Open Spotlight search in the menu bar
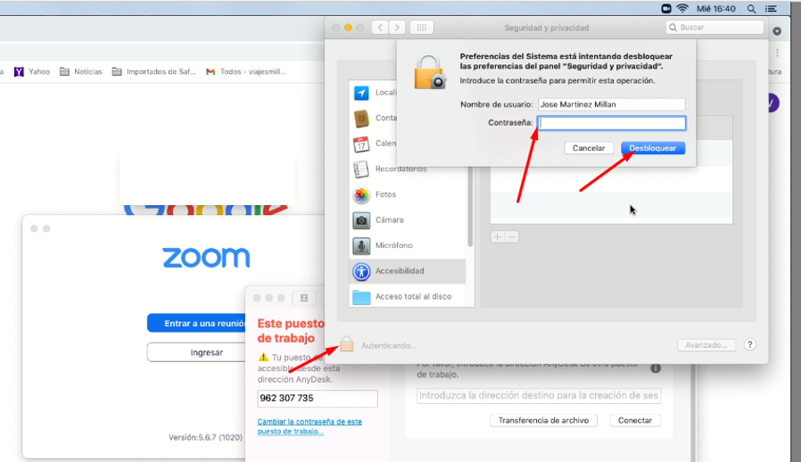Image resolution: width=801 pixels, height=462 pixels. tap(751, 9)
